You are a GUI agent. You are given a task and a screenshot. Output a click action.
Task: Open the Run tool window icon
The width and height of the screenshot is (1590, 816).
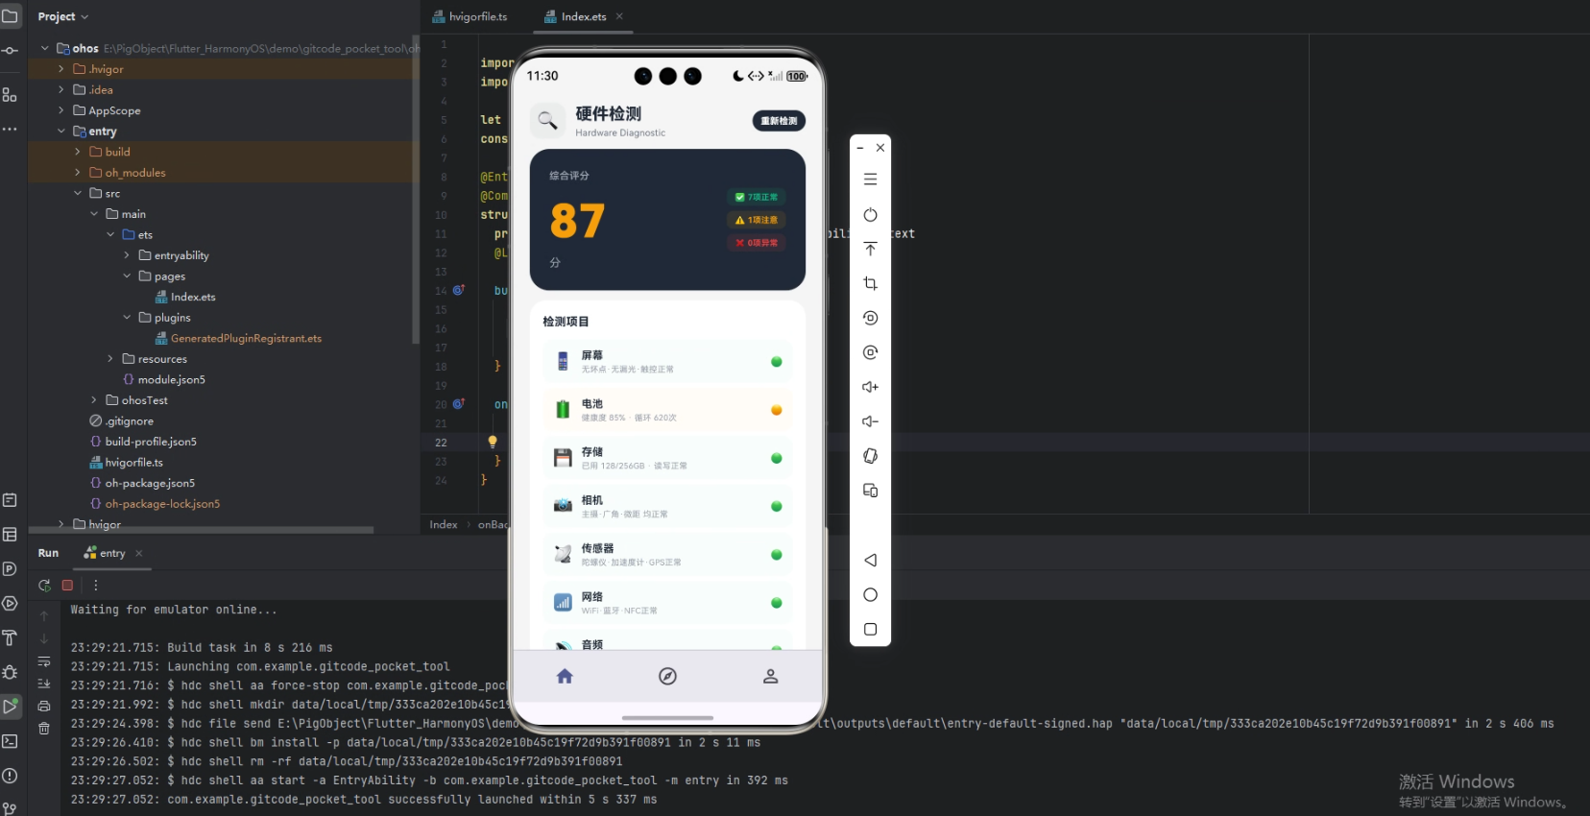[x=10, y=707]
